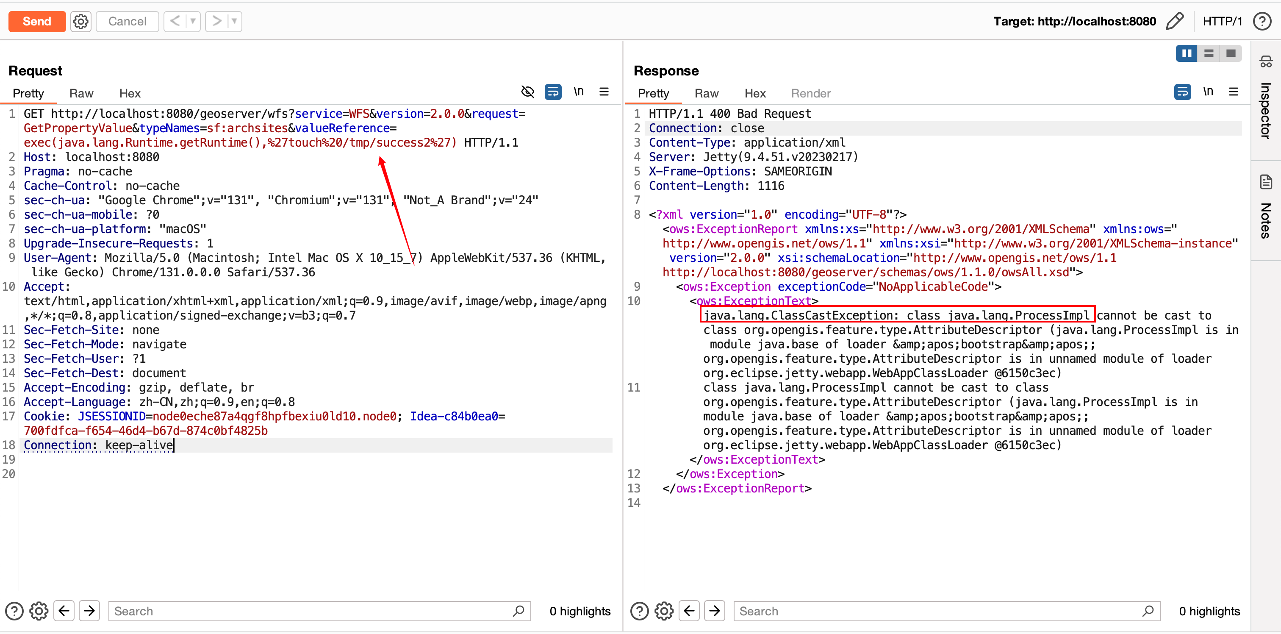Toggle \n newline display in Request

578,92
